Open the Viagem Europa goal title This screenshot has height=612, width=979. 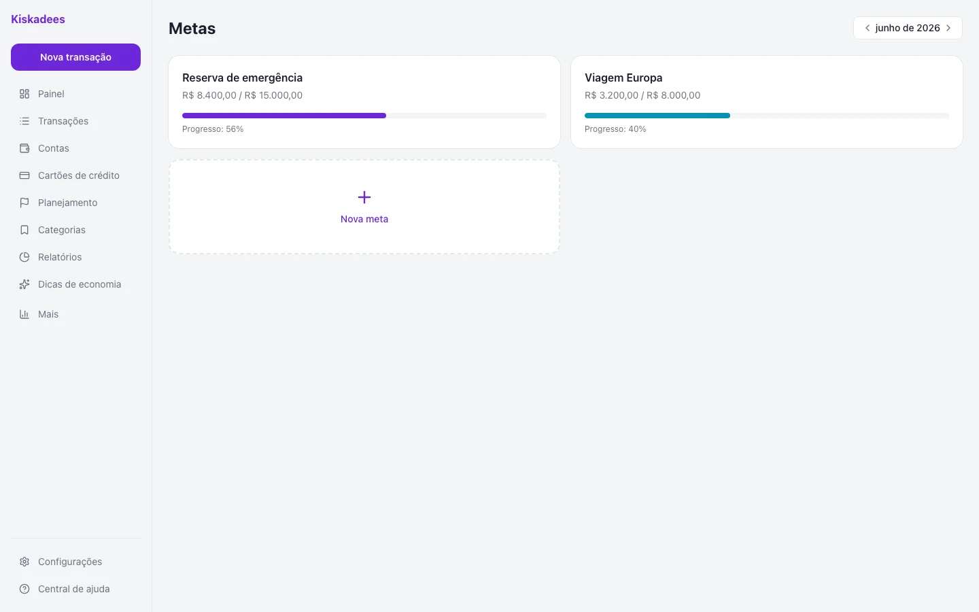(x=623, y=78)
